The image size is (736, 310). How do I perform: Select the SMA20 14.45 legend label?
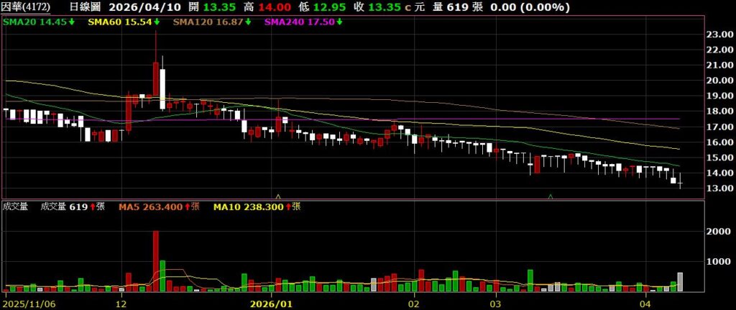click(x=35, y=22)
